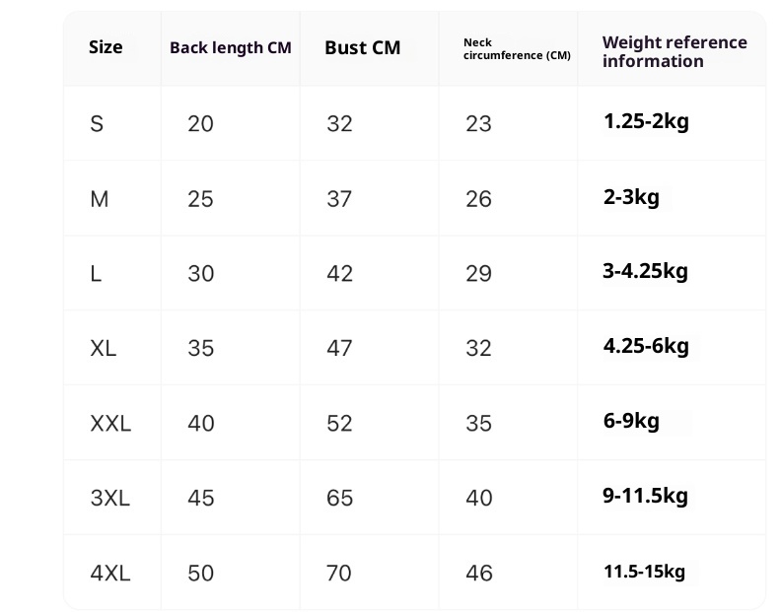Click neck circumference value 46
The image size is (781, 612).
(478, 573)
